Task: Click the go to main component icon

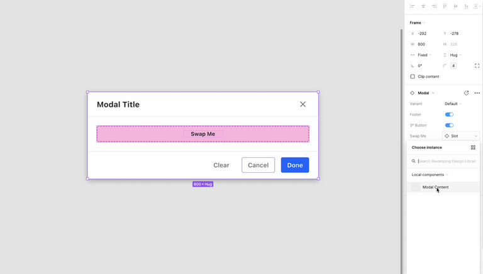Action: click(466, 93)
